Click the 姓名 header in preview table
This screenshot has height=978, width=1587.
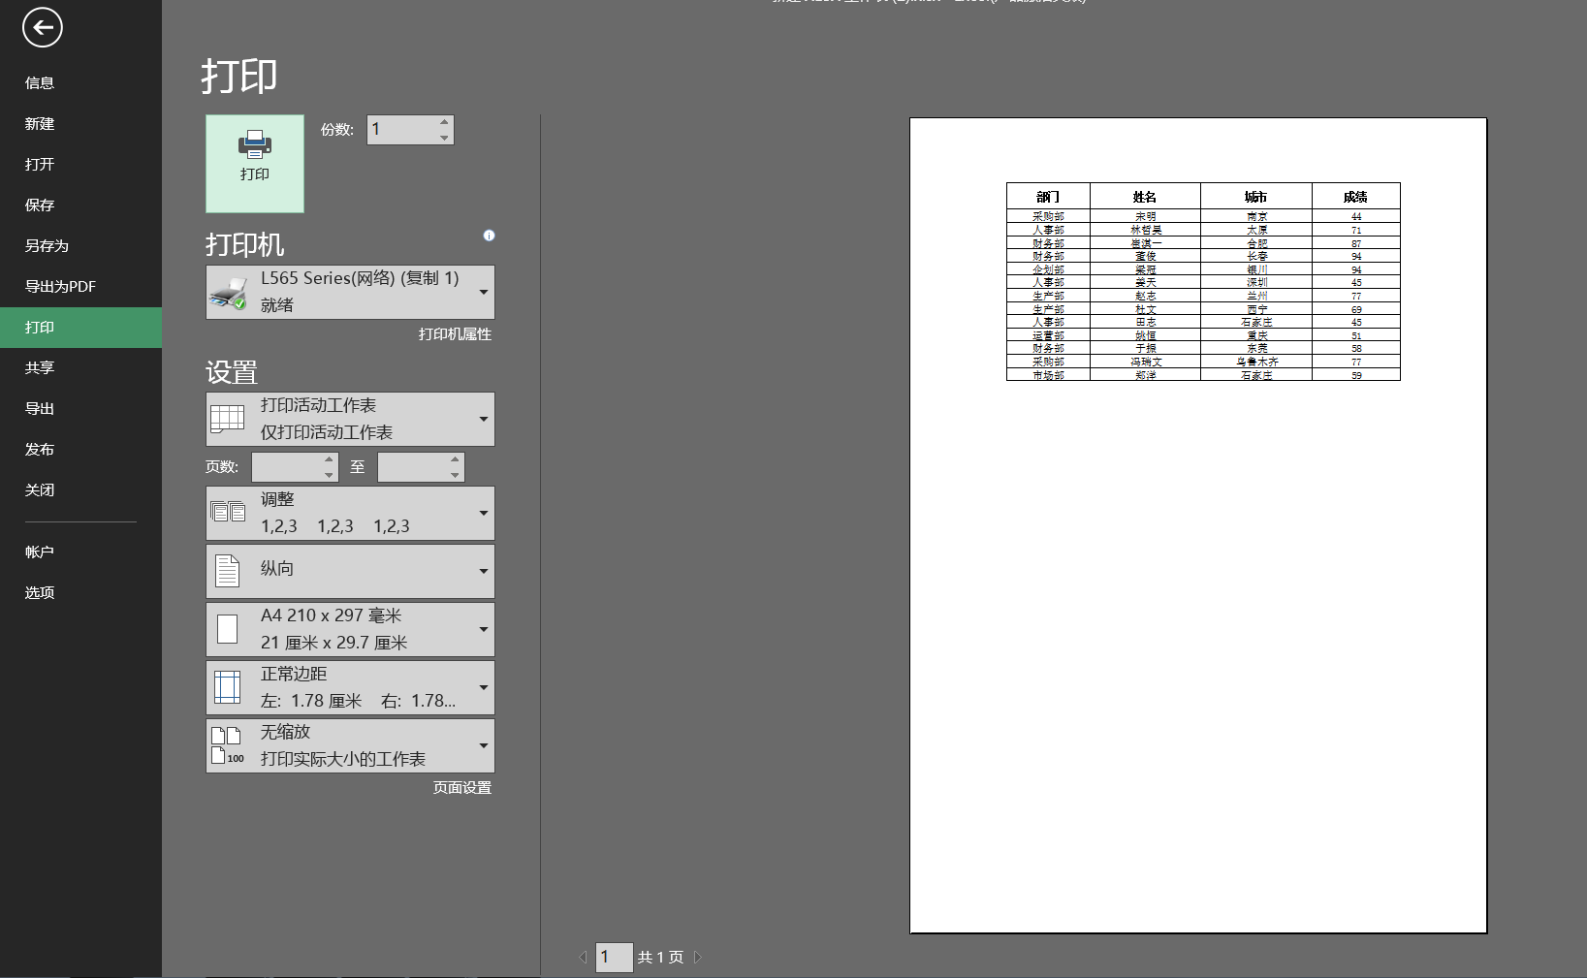point(1145,197)
